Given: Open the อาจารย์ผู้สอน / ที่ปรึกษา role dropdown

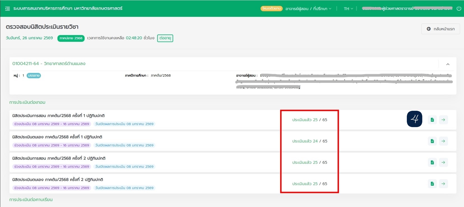Looking at the screenshot, I should (x=308, y=9).
